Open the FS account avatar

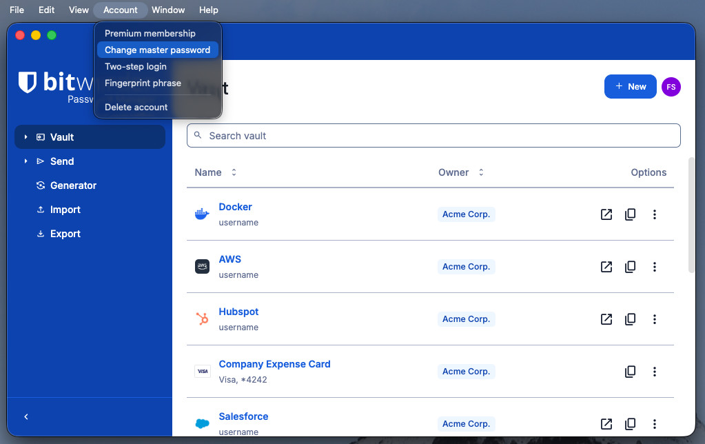click(x=671, y=87)
